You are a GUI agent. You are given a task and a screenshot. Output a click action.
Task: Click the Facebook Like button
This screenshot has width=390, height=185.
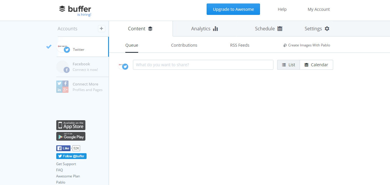(63, 148)
